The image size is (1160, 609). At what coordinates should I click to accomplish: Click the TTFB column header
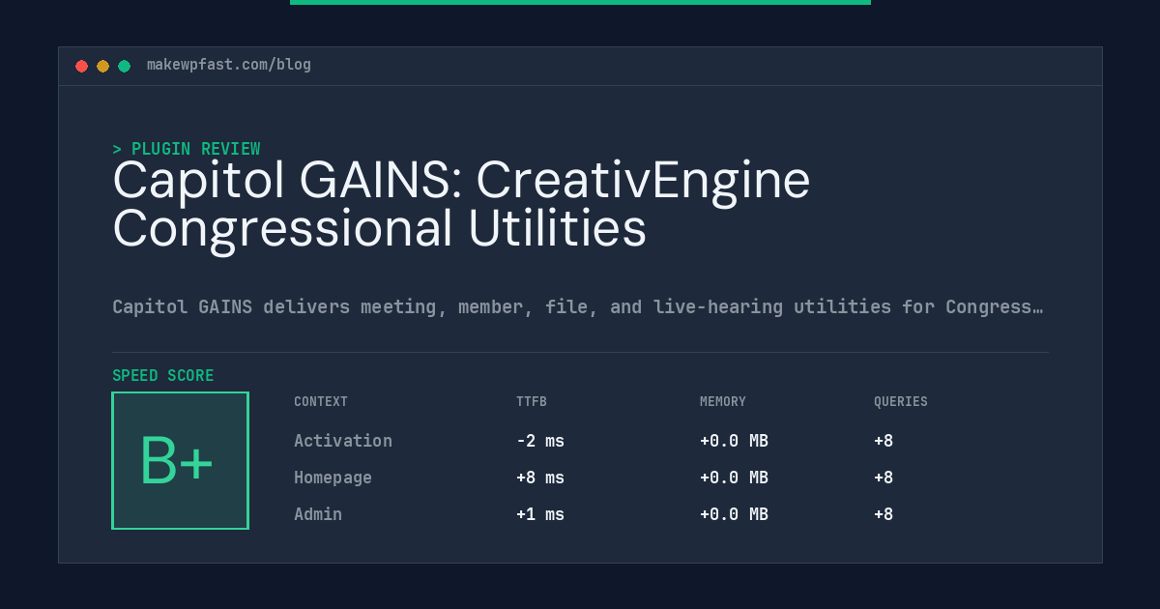point(532,401)
